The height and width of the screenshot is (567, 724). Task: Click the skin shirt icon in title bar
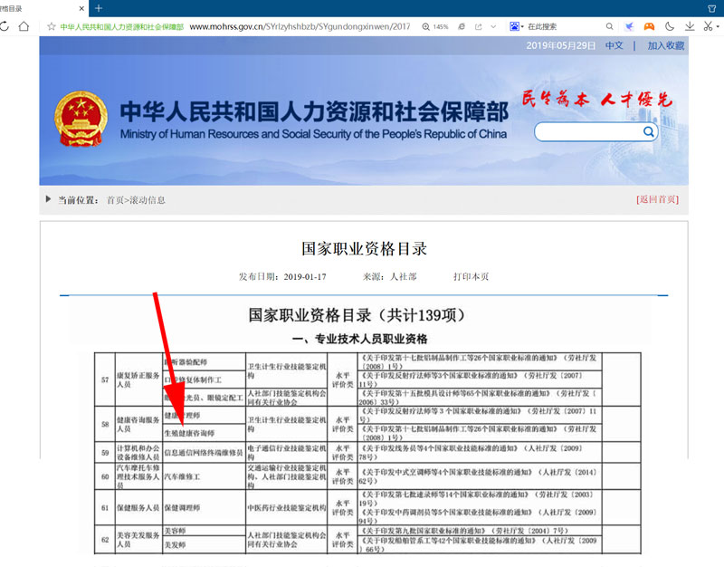pos(710,8)
